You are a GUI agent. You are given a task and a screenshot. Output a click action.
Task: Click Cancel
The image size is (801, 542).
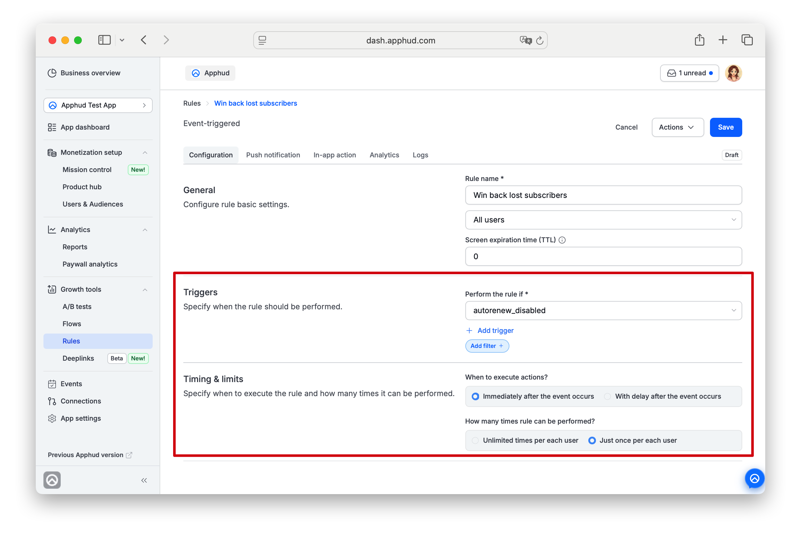pyautogui.click(x=626, y=127)
